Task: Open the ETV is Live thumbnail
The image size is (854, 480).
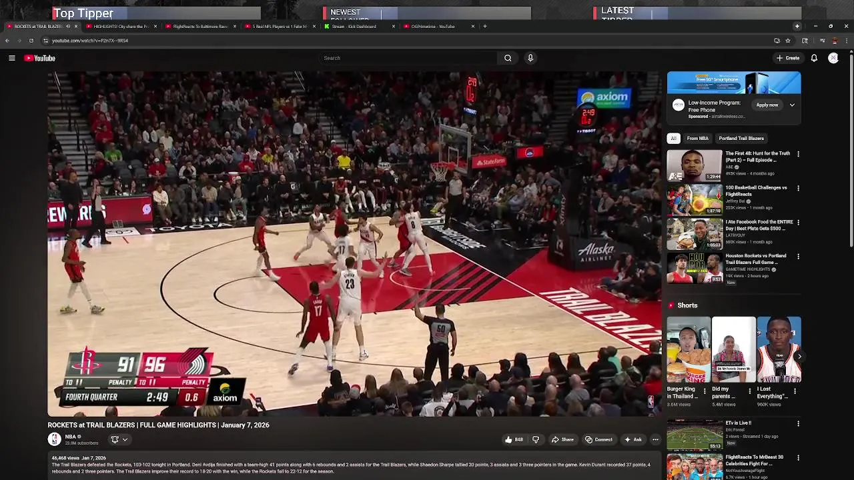Action: pyautogui.click(x=695, y=435)
